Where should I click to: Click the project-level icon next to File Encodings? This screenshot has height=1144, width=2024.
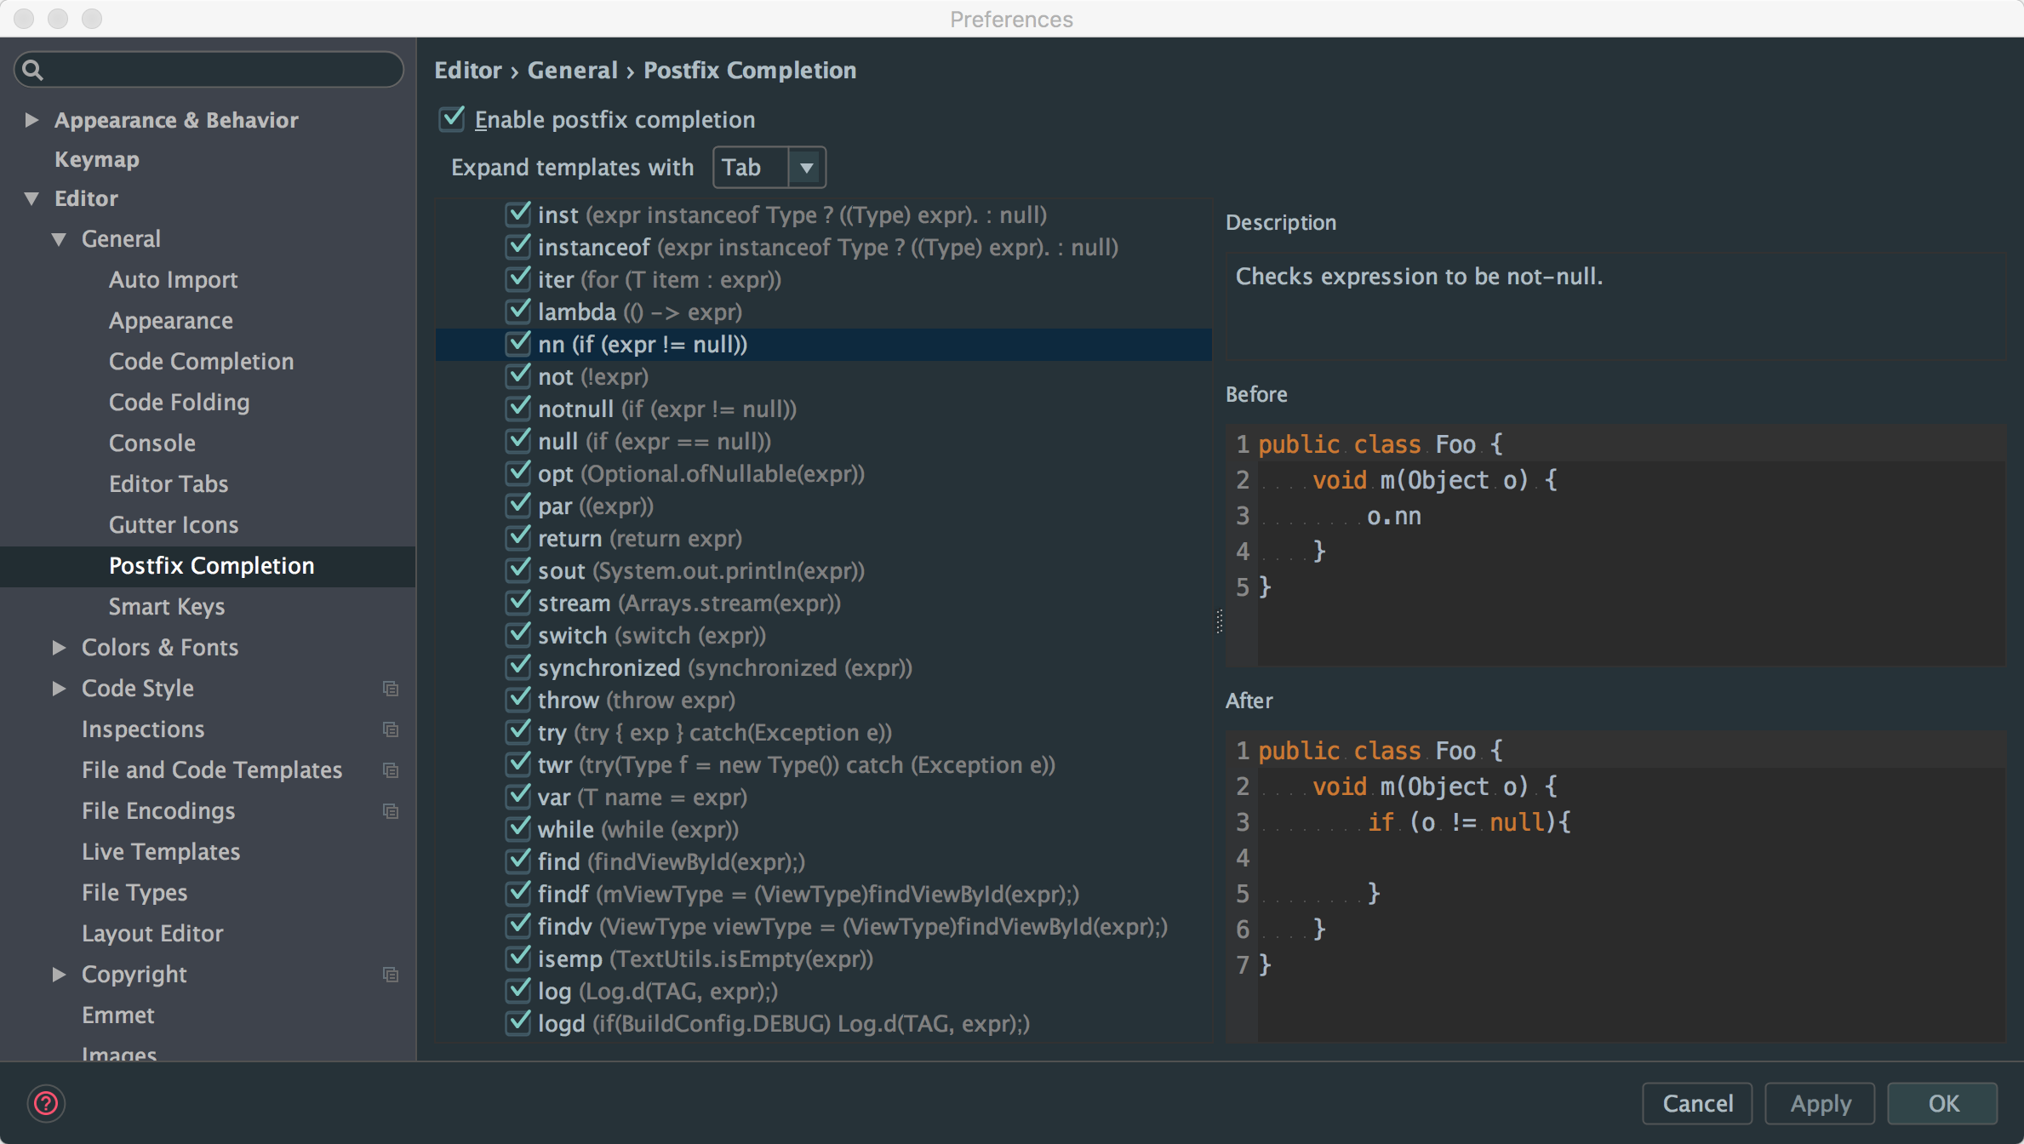pyautogui.click(x=391, y=811)
